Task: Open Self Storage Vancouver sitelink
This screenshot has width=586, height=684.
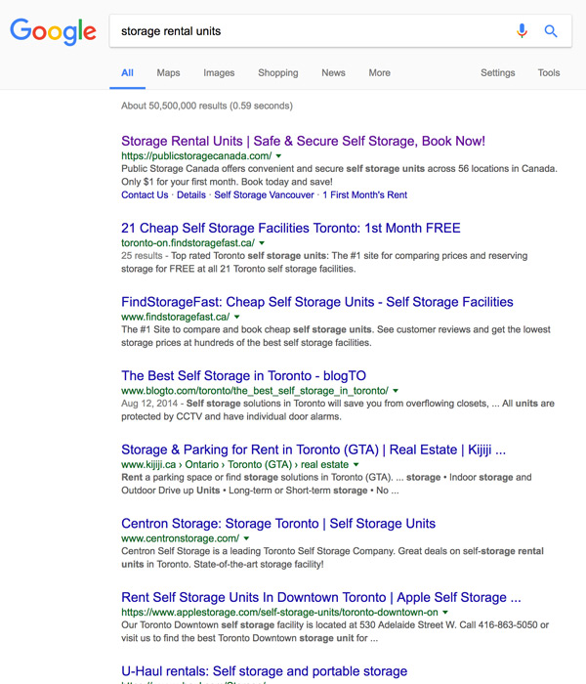Action: tap(264, 195)
